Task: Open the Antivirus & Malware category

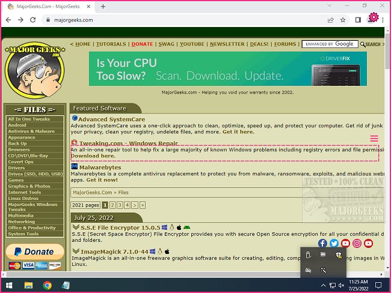Action: tap(31, 131)
